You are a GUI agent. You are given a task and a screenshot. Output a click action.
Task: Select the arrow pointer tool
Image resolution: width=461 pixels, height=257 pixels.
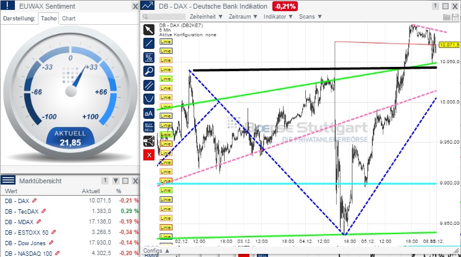coord(149,30)
